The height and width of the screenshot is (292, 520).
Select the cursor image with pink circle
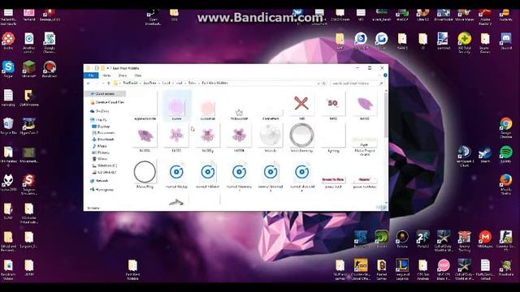pos(176,106)
